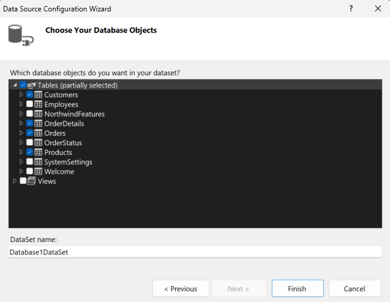This screenshot has width=390, height=302.
Task: Expand the OrderDetails table node
Action: (22, 124)
